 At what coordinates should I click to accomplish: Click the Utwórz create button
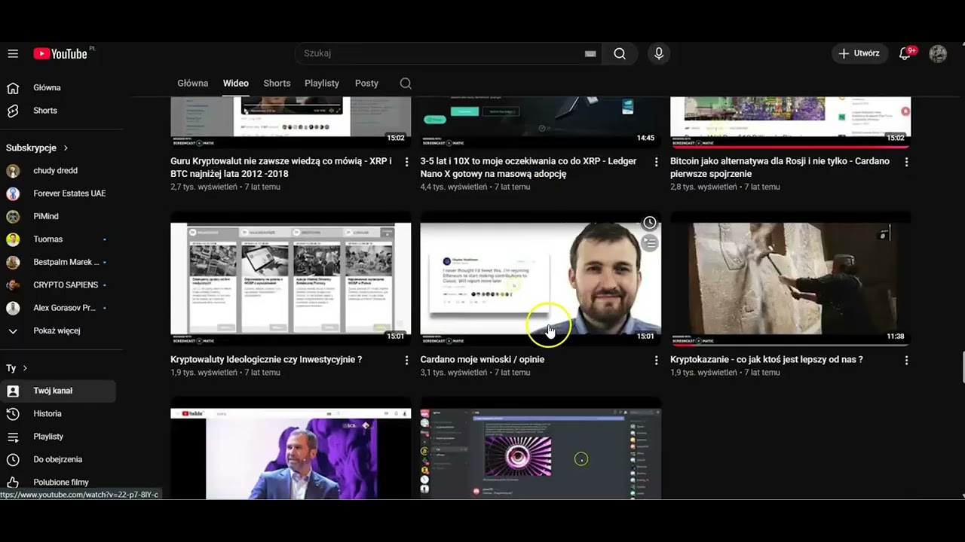point(860,53)
